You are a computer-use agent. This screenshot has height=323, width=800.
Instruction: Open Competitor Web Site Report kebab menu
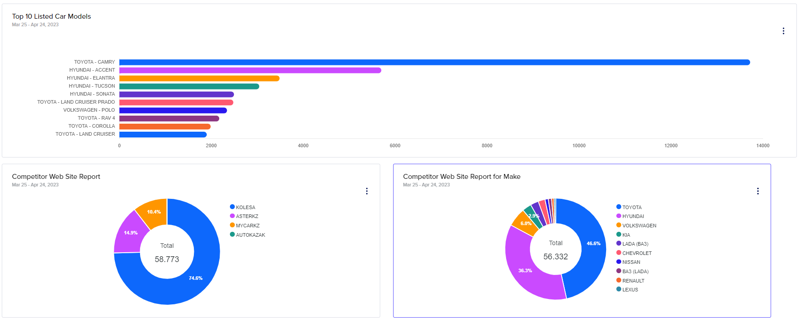tap(366, 191)
